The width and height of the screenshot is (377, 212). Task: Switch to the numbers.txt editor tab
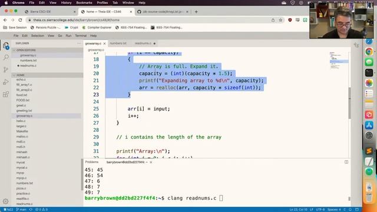click(118, 43)
